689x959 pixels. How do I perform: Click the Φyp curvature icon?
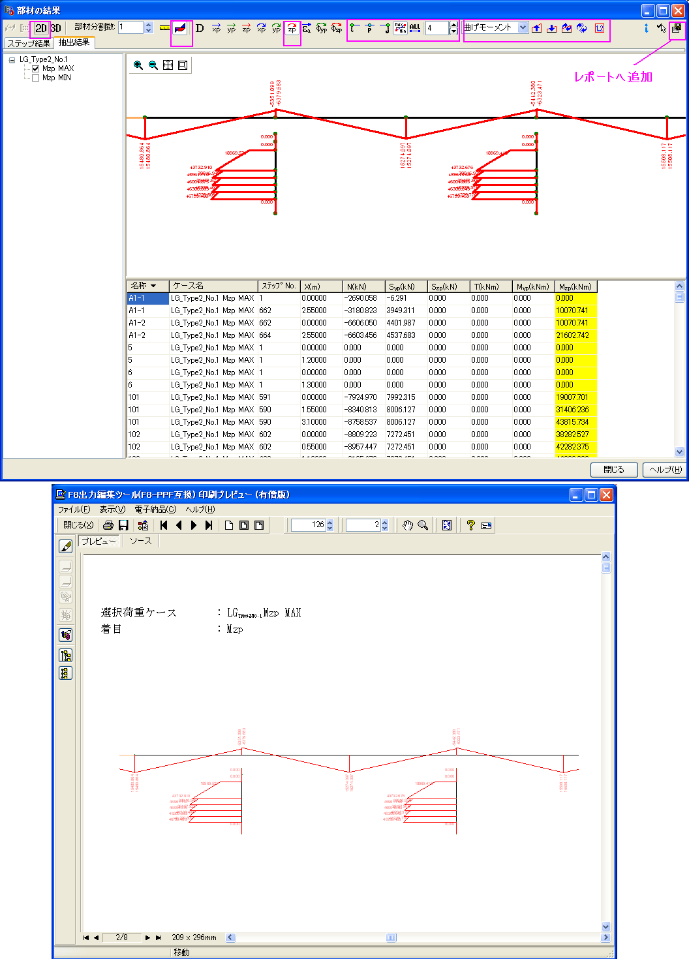[x=322, y=28]
